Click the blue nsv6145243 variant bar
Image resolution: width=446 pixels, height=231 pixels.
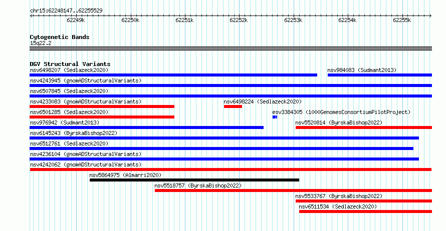(224, 138)
